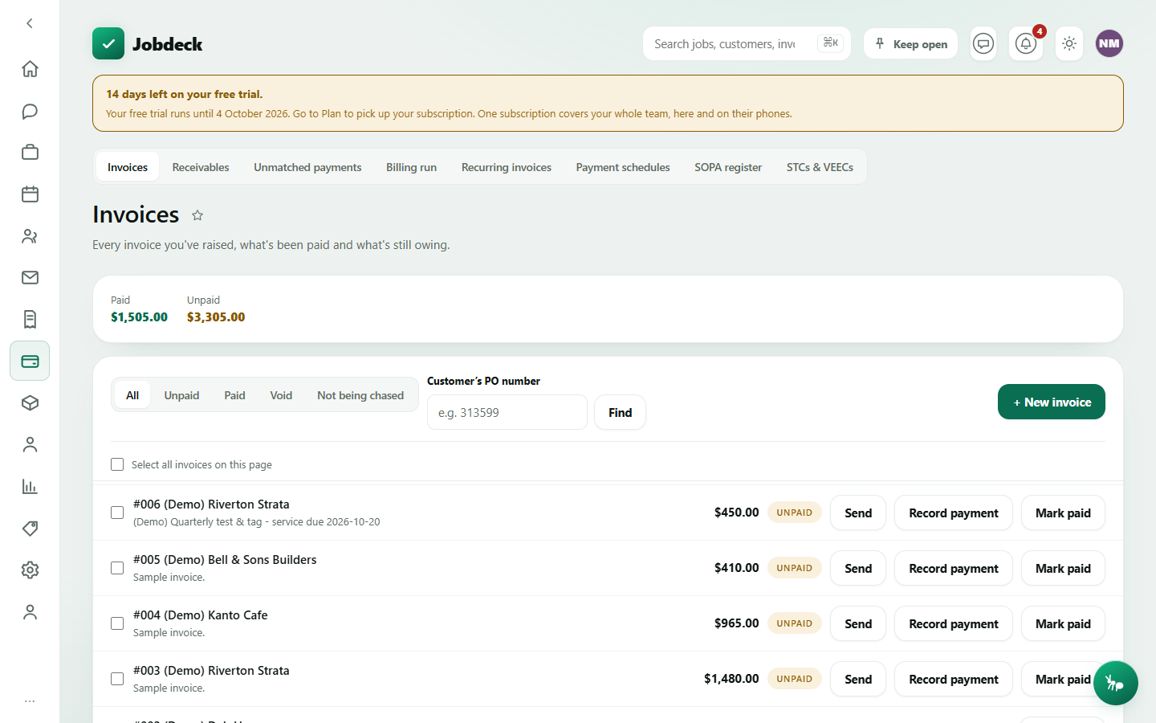This screenshot has height=723, width=1156.
Task: Select the Invoices tab
Action: click(128, 167)
